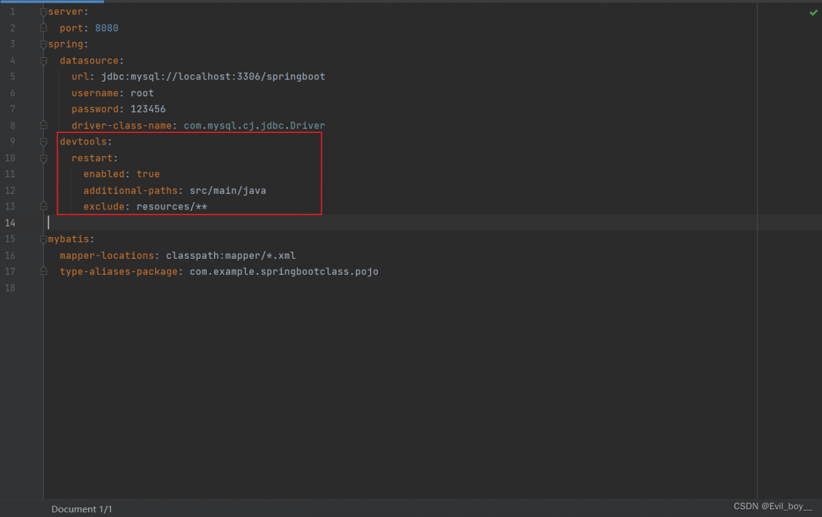Collapse the restart block
The image size is (822, 517).
click(44, 158)
